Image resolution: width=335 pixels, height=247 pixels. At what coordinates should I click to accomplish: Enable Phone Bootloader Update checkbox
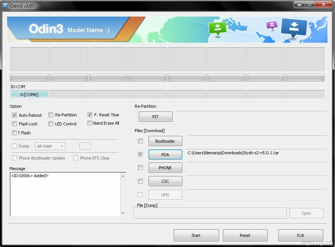point(14,158)
